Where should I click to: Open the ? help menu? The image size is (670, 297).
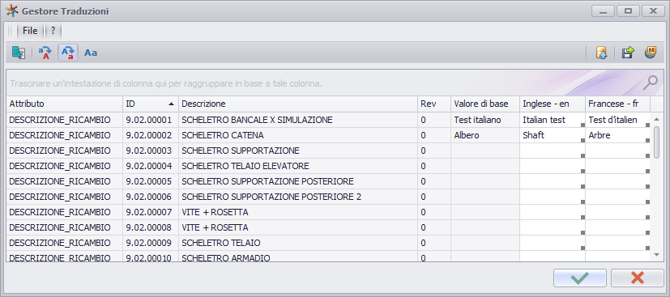click(x=53, y=31)
